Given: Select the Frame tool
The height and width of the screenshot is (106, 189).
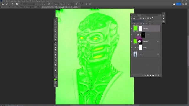Looking at the screenshot, I should tap(56, 34).
